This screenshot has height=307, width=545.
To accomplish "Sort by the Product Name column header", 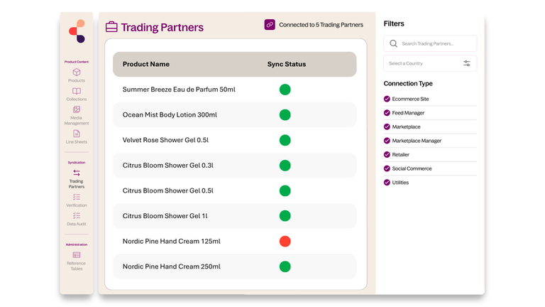I will tap(146, 64).
